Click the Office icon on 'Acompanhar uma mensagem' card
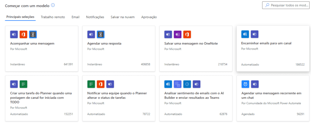311x124 pixels. pyautogui.click(x=23, y=34)
